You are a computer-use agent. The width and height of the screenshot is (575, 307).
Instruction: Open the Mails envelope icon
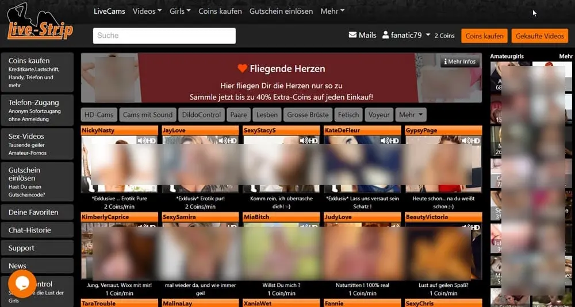(352, 35)
